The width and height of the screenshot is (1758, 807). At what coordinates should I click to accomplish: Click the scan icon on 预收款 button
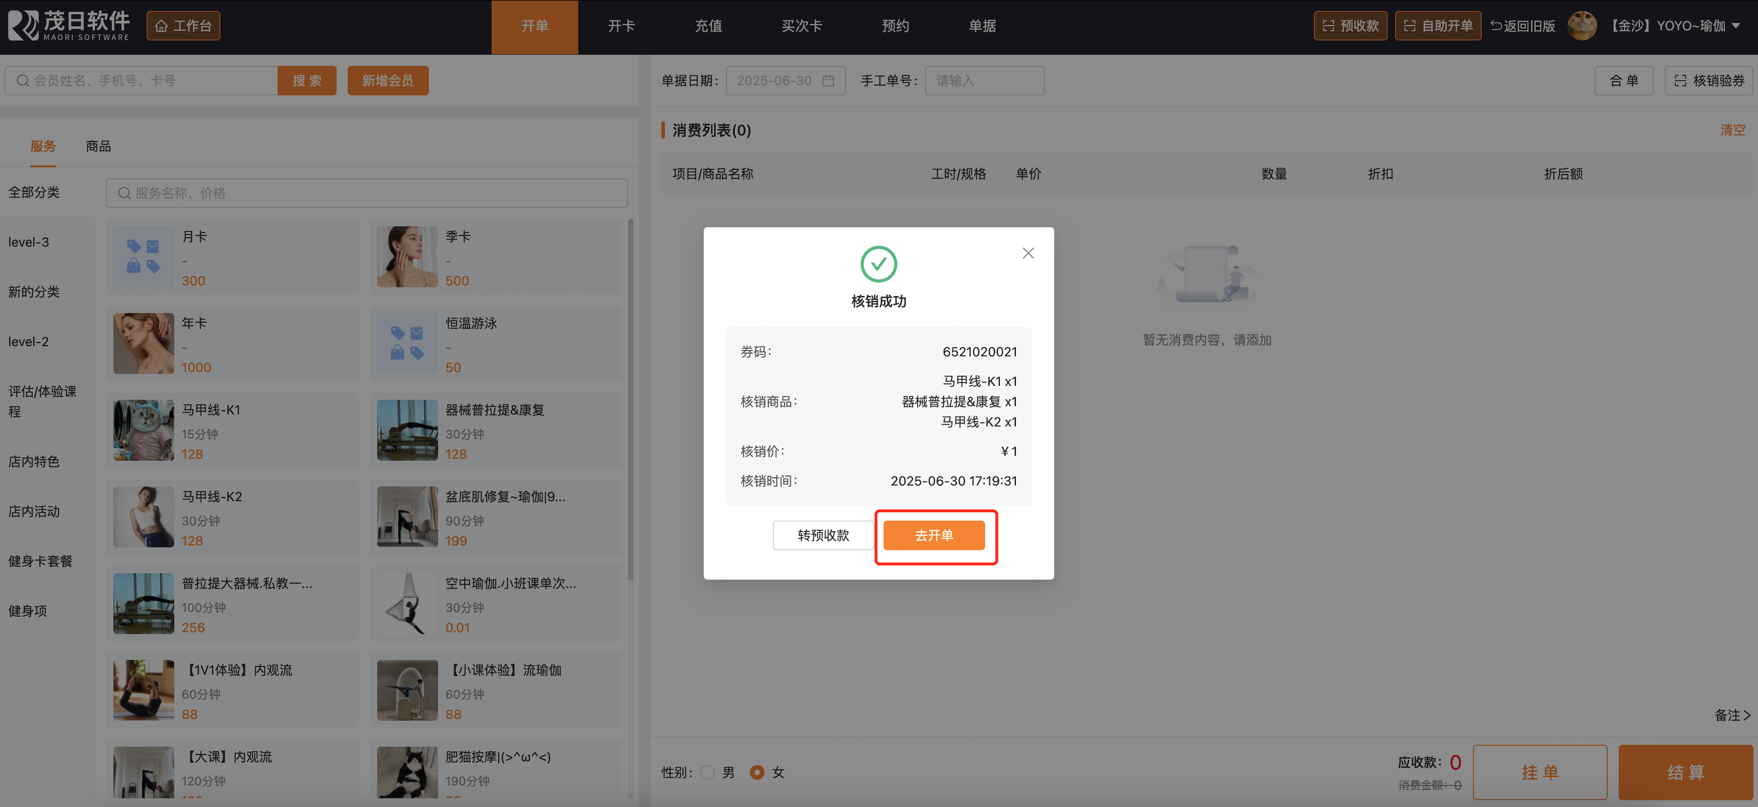coord(1328,26)
